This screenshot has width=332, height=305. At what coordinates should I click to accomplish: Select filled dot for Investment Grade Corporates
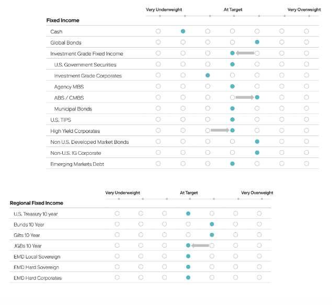(x=208, y=75)
